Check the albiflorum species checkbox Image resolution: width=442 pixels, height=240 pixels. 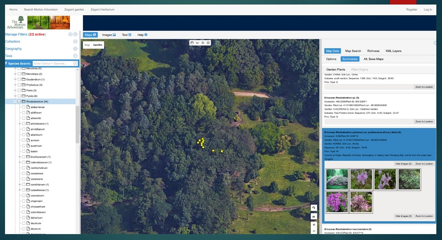pos(23,113)
